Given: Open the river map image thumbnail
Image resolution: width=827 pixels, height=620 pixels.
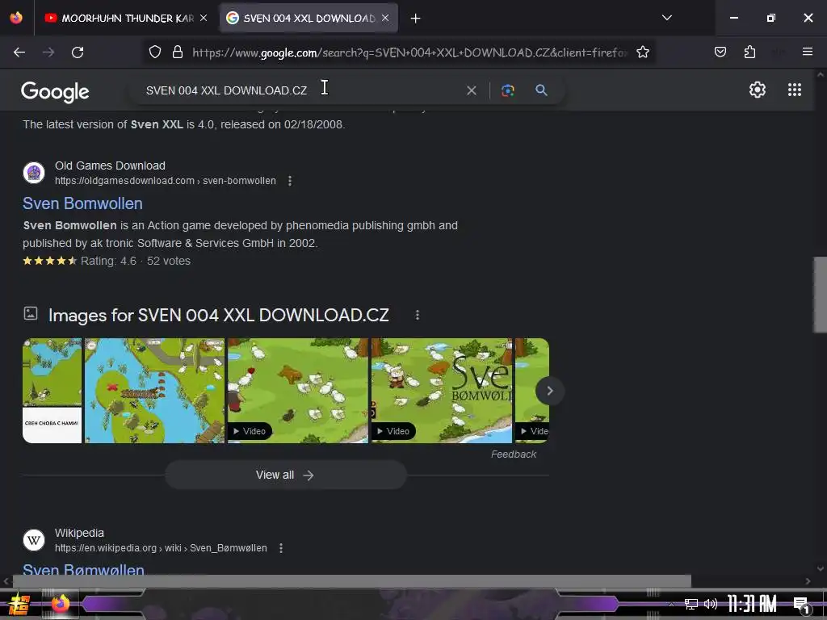Looking at the screenshot, I should [154, 391].
